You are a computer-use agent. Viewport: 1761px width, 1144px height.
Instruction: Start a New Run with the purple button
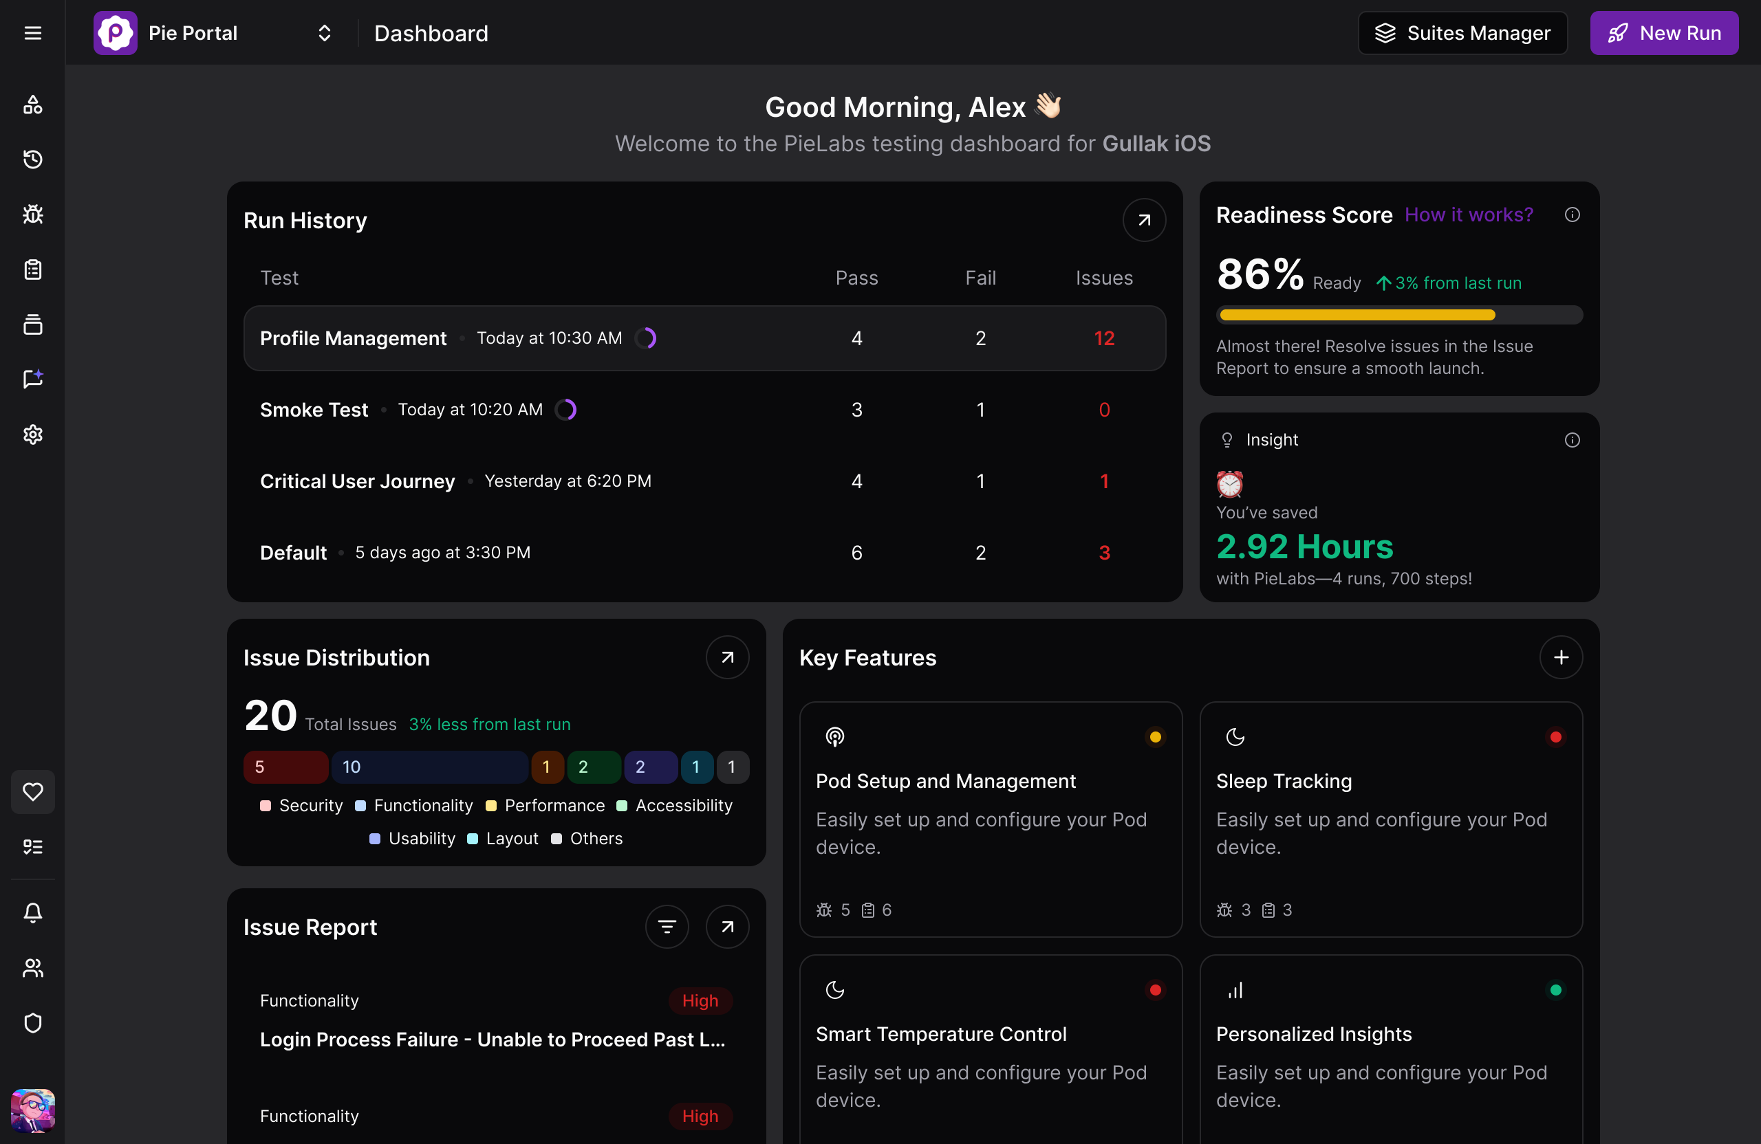[x=1664, y=32]
